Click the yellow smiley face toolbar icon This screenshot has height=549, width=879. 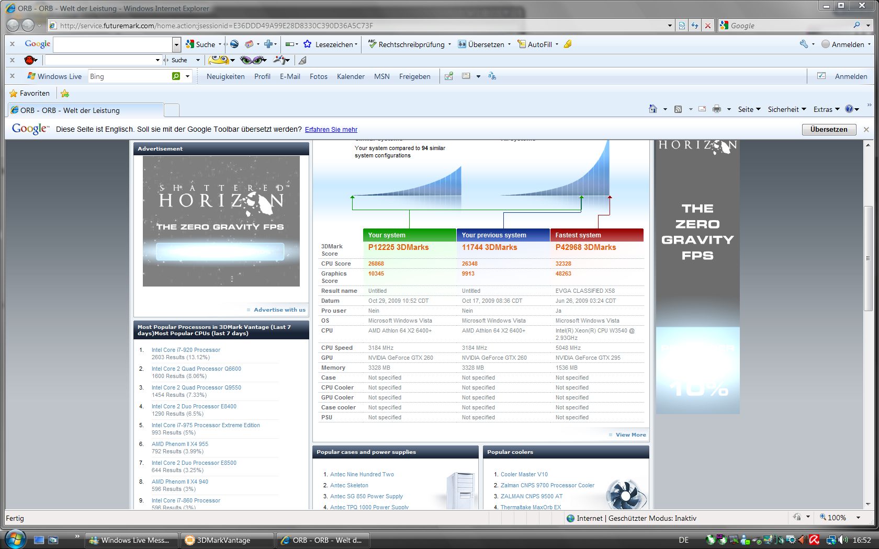coord(219,60)
